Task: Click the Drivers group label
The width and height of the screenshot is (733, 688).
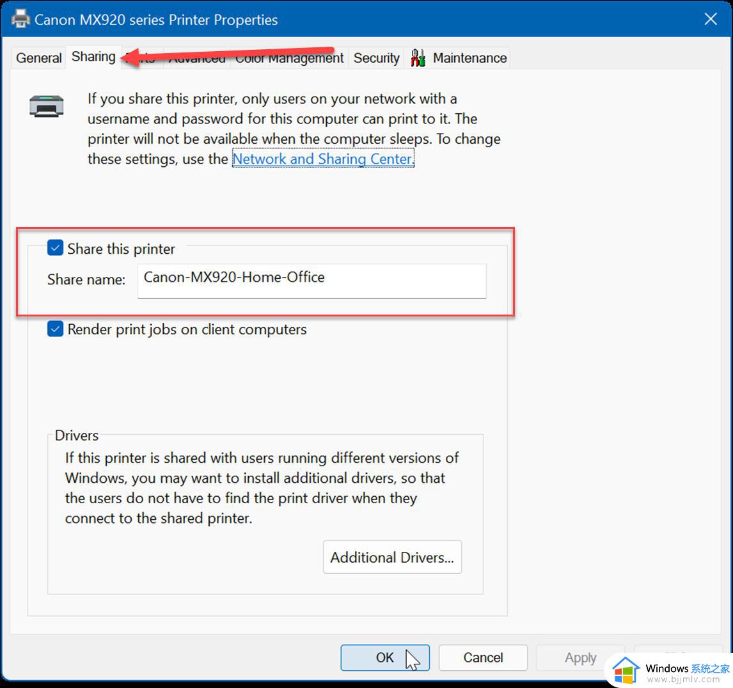Action: point(77,435)
